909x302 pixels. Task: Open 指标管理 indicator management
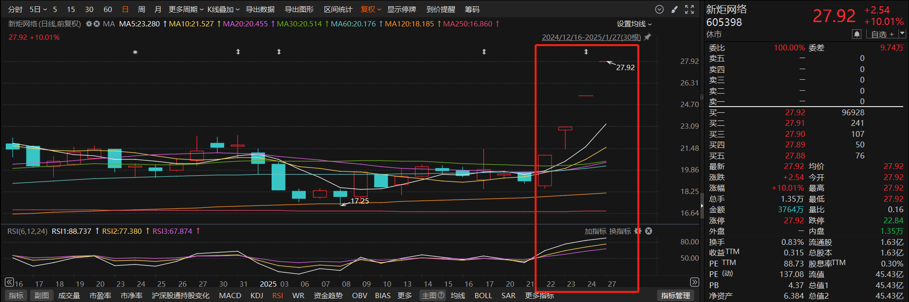[x=675, y=295]
